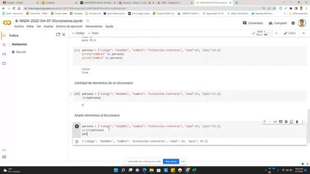Open the Colab user account avatar

tap(302, 23)
